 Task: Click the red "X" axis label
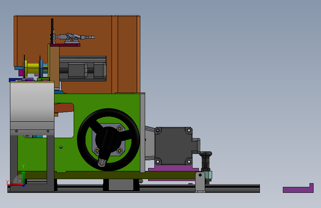point(7,182)
